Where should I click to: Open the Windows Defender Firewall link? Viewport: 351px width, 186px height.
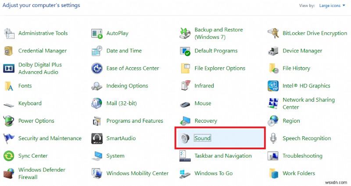[42, 173]
